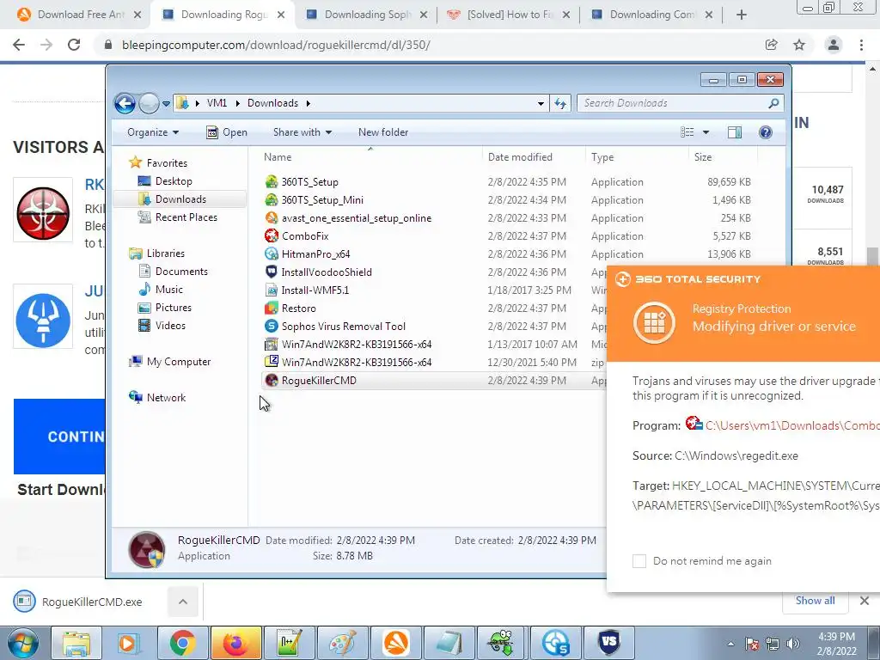Screen dimensions: 880x660
Task: Open Pictures library in the sidebar
Action: [173, 308]
